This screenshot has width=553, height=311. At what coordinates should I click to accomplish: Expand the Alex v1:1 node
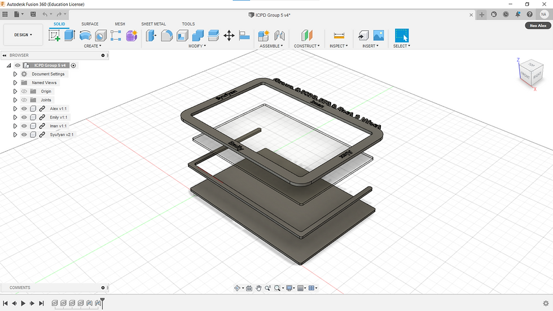click(15, 108)
